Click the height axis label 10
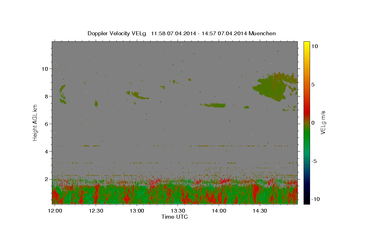Image resolution: width=368 pixels, height=245 pixels. click(45, 69)
